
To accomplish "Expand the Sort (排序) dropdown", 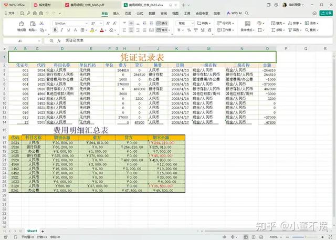I will pyautogui.click(x=301, y=23).
